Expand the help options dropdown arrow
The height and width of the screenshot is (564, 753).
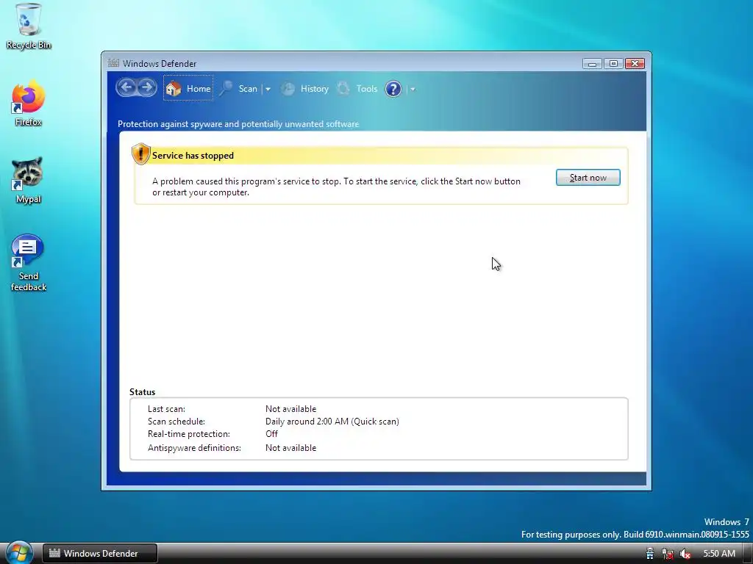(x=413, y=89)
